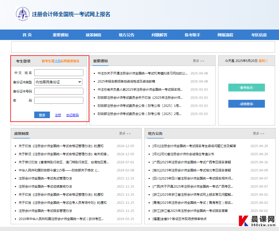
Task: Open 2019年 欧洲考区 notice link
Action: click(x=61, y=219)
